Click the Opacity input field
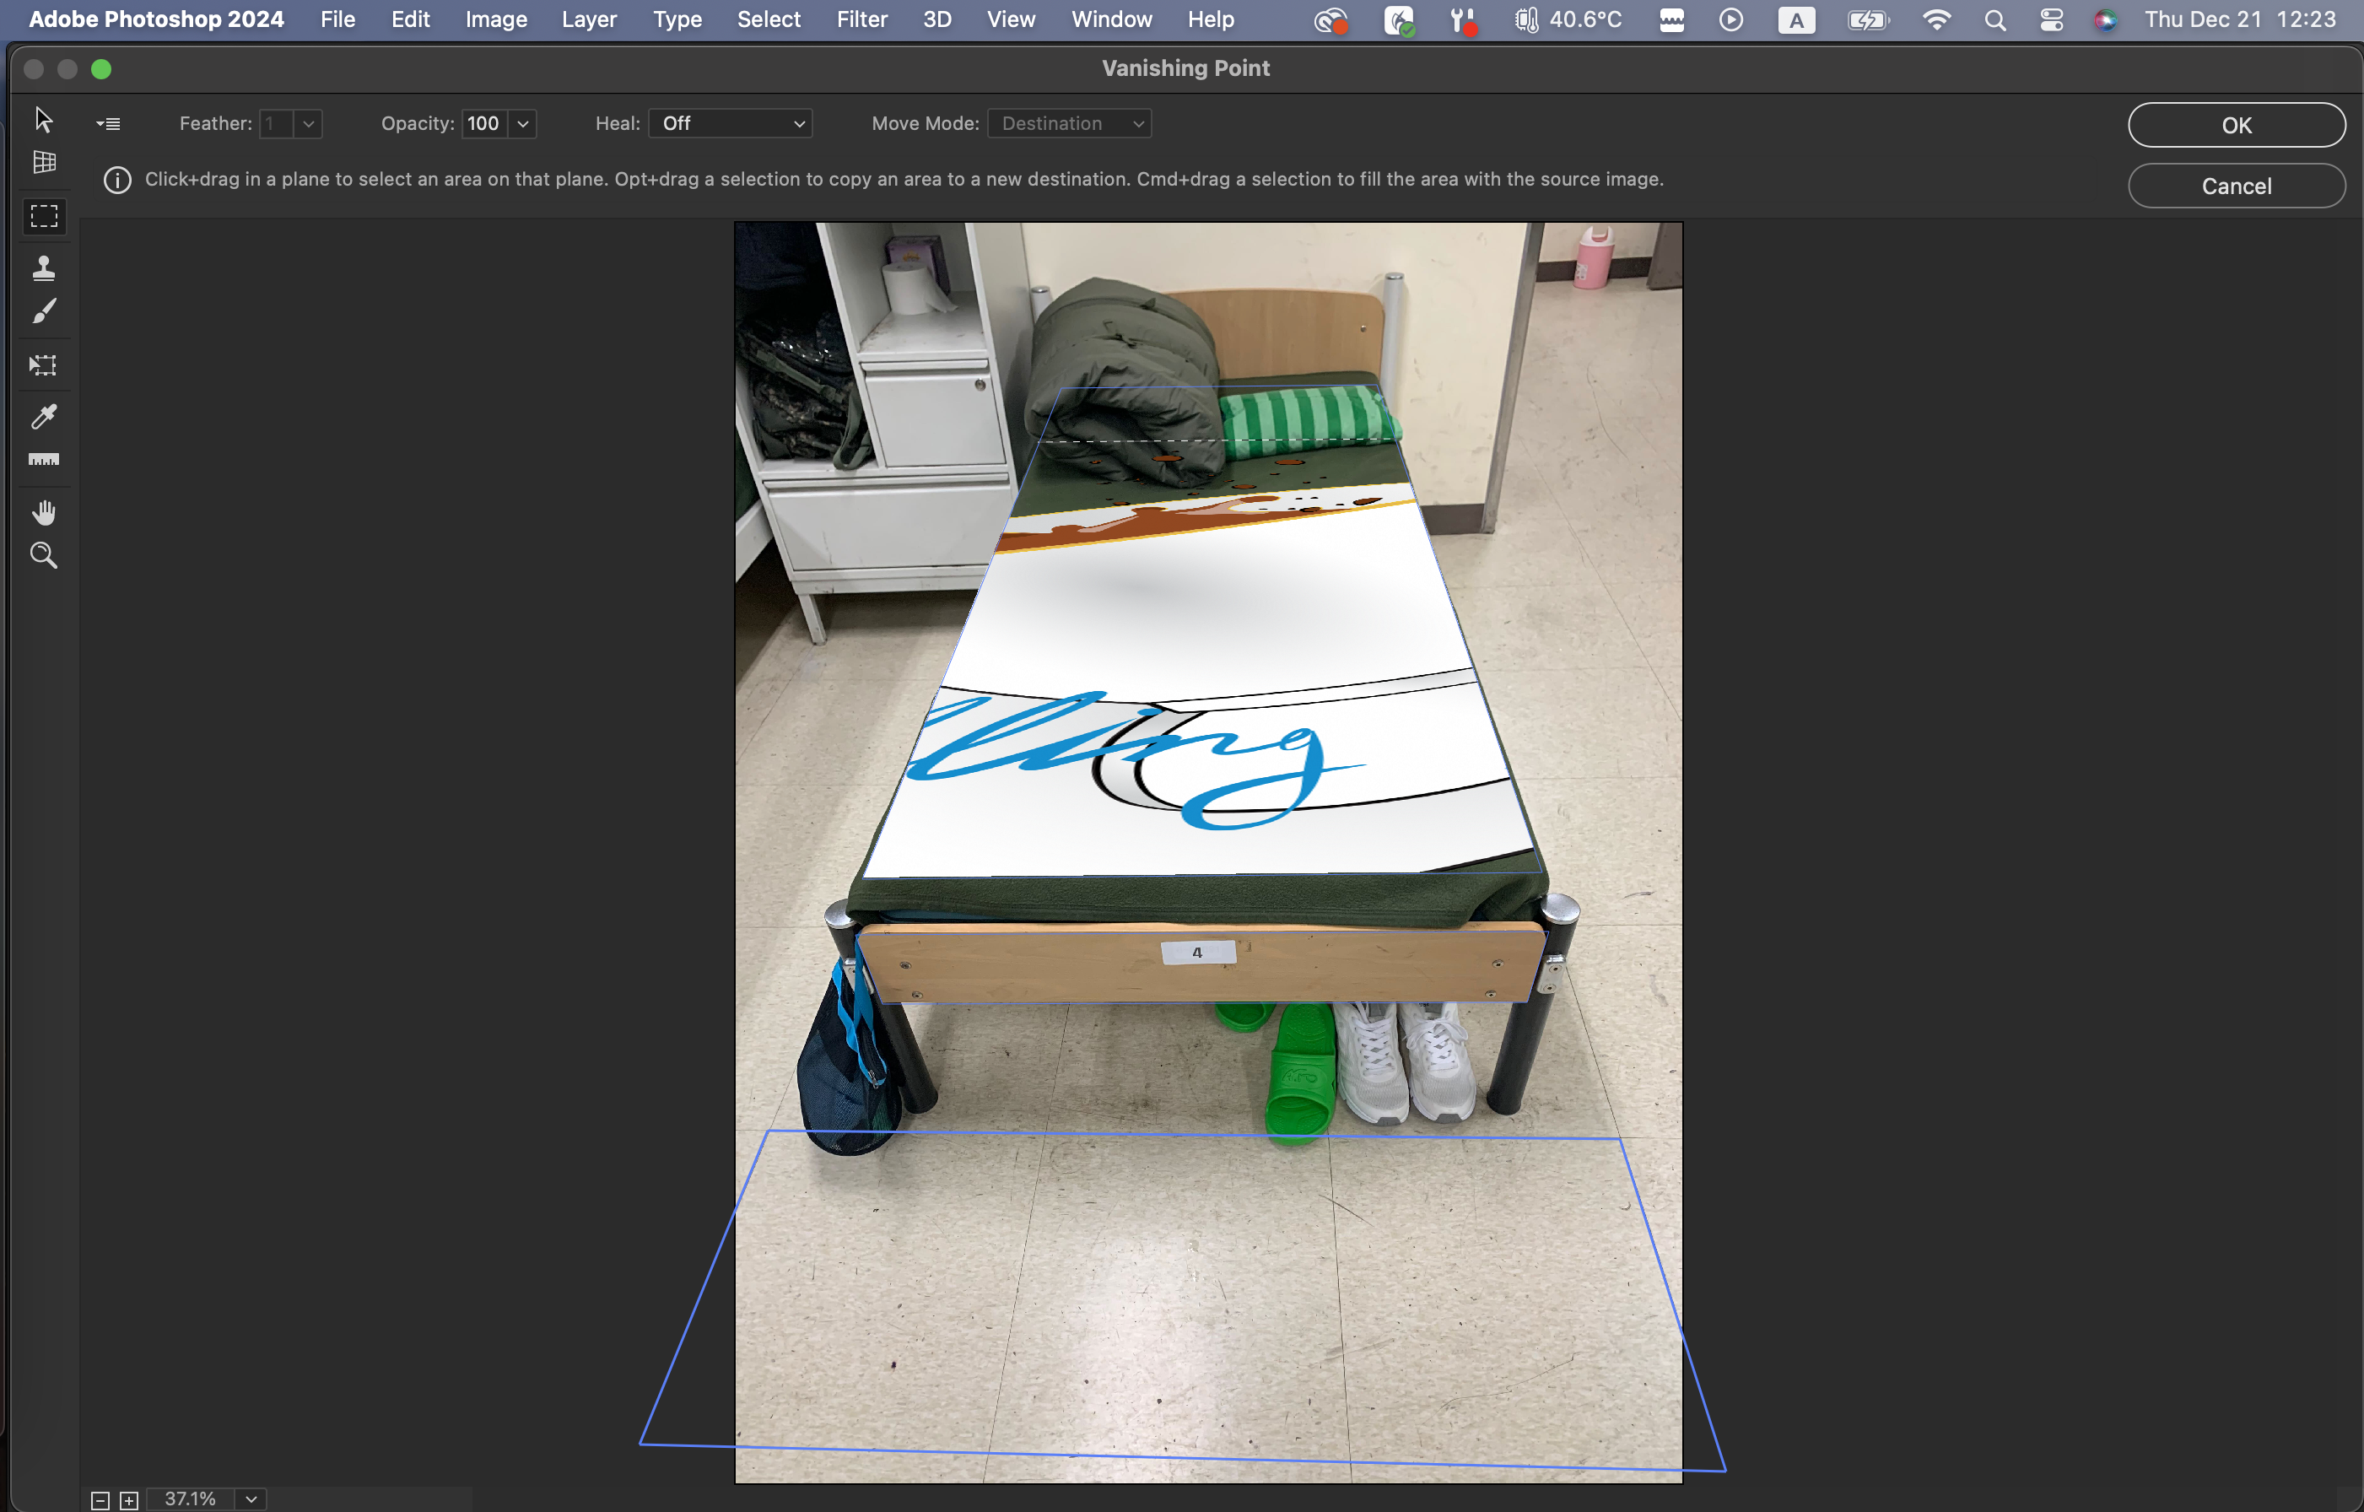This screenshot has width=2364, height=1512. [484, 124]
